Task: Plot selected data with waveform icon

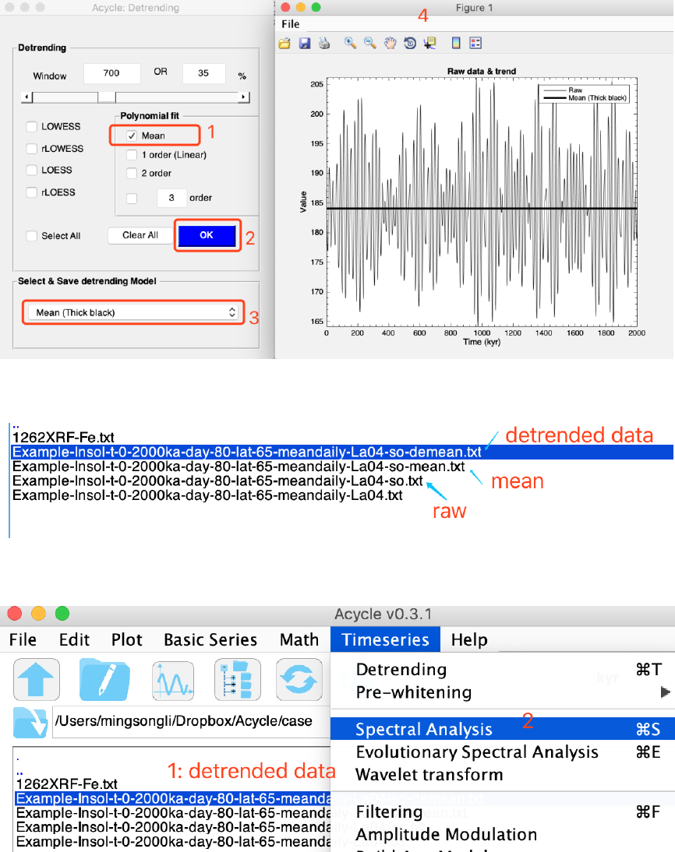Action: click(x=173, y=681)
